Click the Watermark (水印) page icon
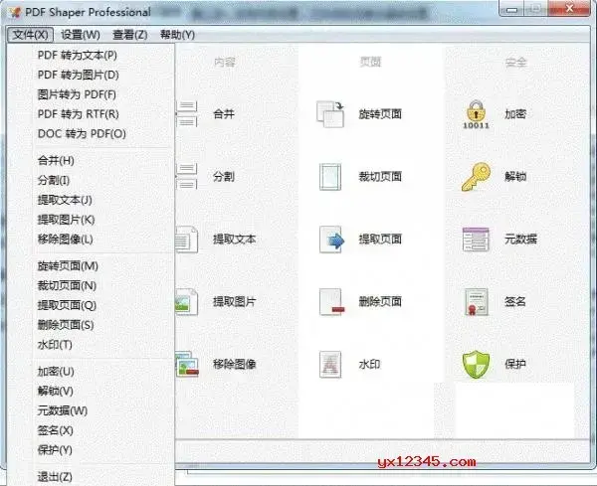Image resolution: width=597 pixels, height=486 pixels. (x=330, y=365)
